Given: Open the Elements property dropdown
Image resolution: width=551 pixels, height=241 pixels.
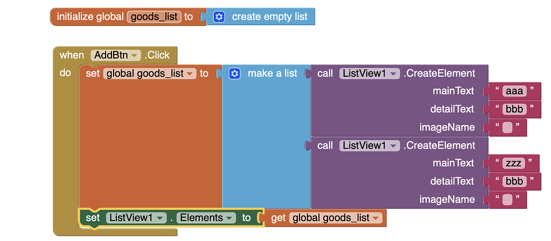Looking at the screenshot, I should point(206,218).
